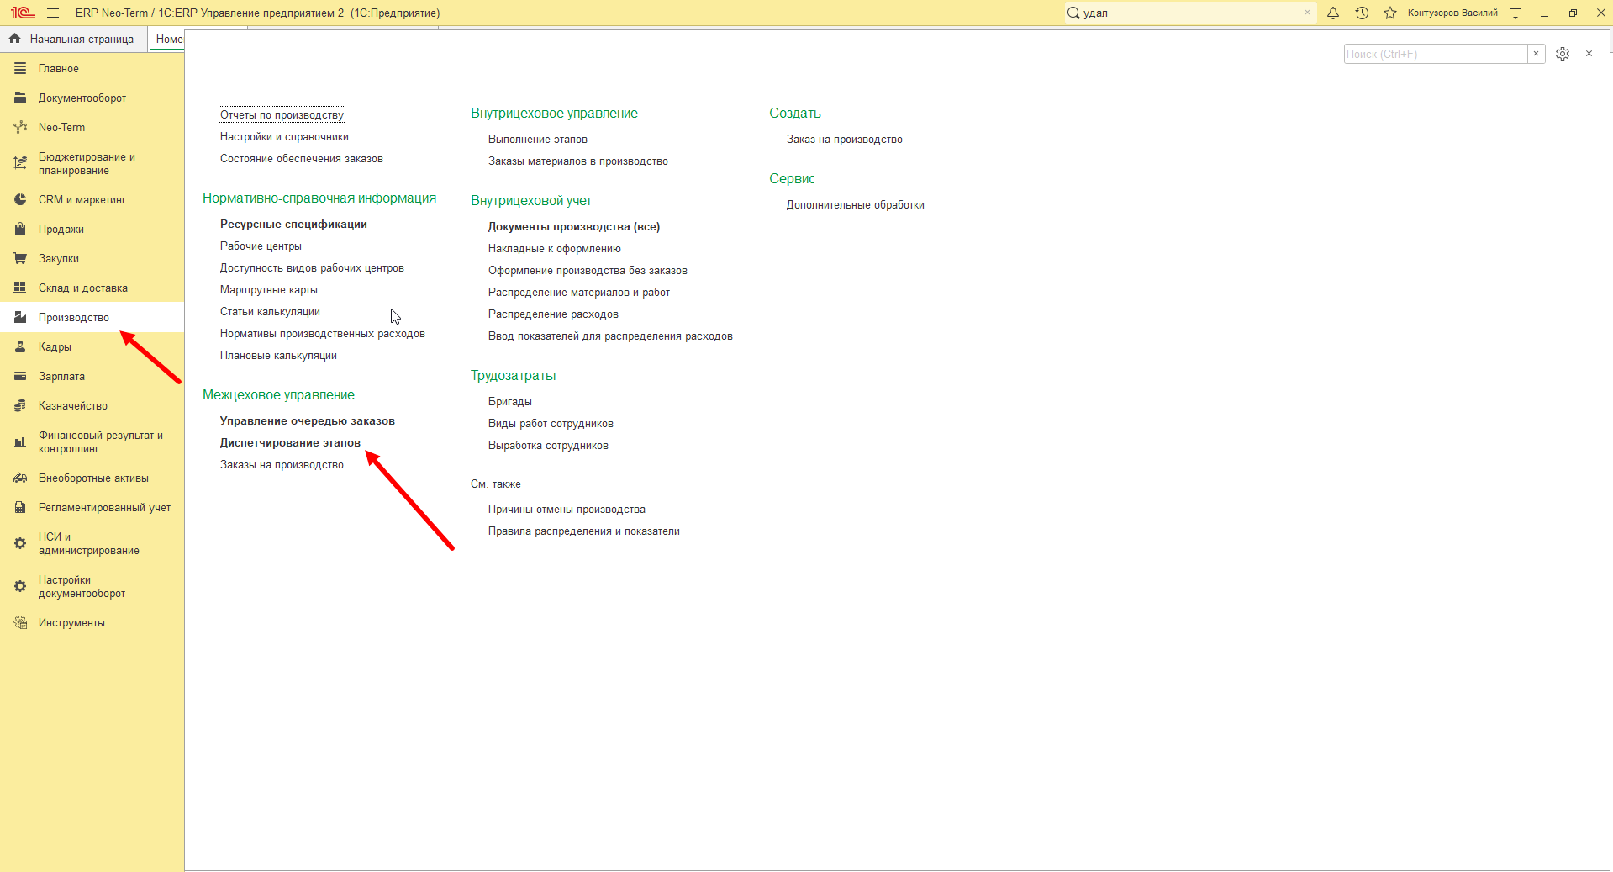Image resolution: width=1613 pixels, height=872 pixels.
Task: Click the notifications bell icon
Action: [x=1333, y=13]
